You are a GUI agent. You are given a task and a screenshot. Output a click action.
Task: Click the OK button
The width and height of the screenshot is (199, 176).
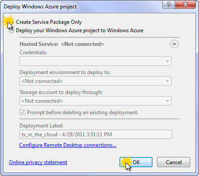pyautogui.click(x=136, y=162)
